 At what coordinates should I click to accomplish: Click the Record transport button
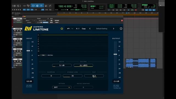coord(136,10)
